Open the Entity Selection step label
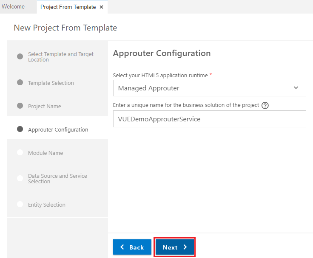 (x=46, y=205)
